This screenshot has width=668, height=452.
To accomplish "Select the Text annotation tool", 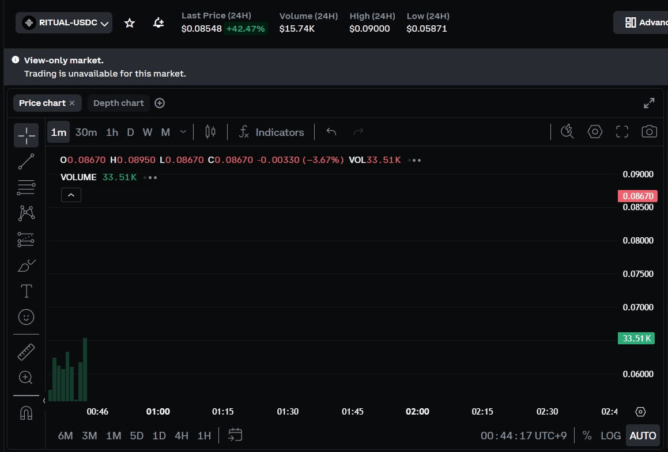I will click(27, 291).
